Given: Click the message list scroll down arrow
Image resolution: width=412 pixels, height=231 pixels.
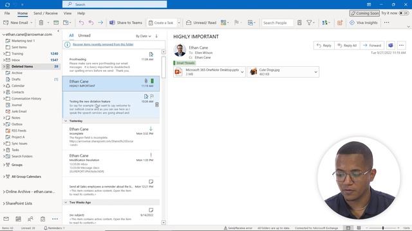Looking at the screenshot, I should coord(164,223).
